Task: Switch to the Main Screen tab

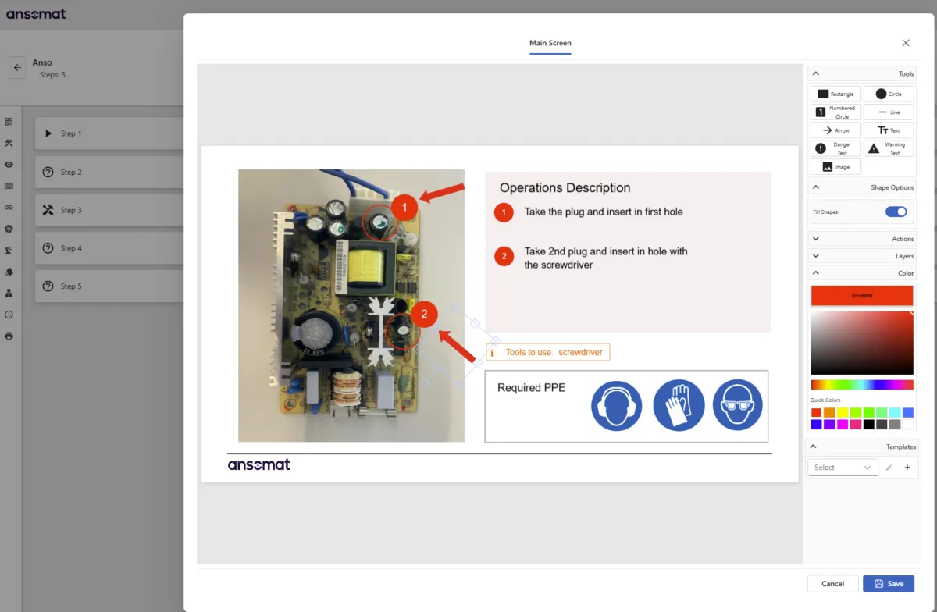Action: coord(550,43)
